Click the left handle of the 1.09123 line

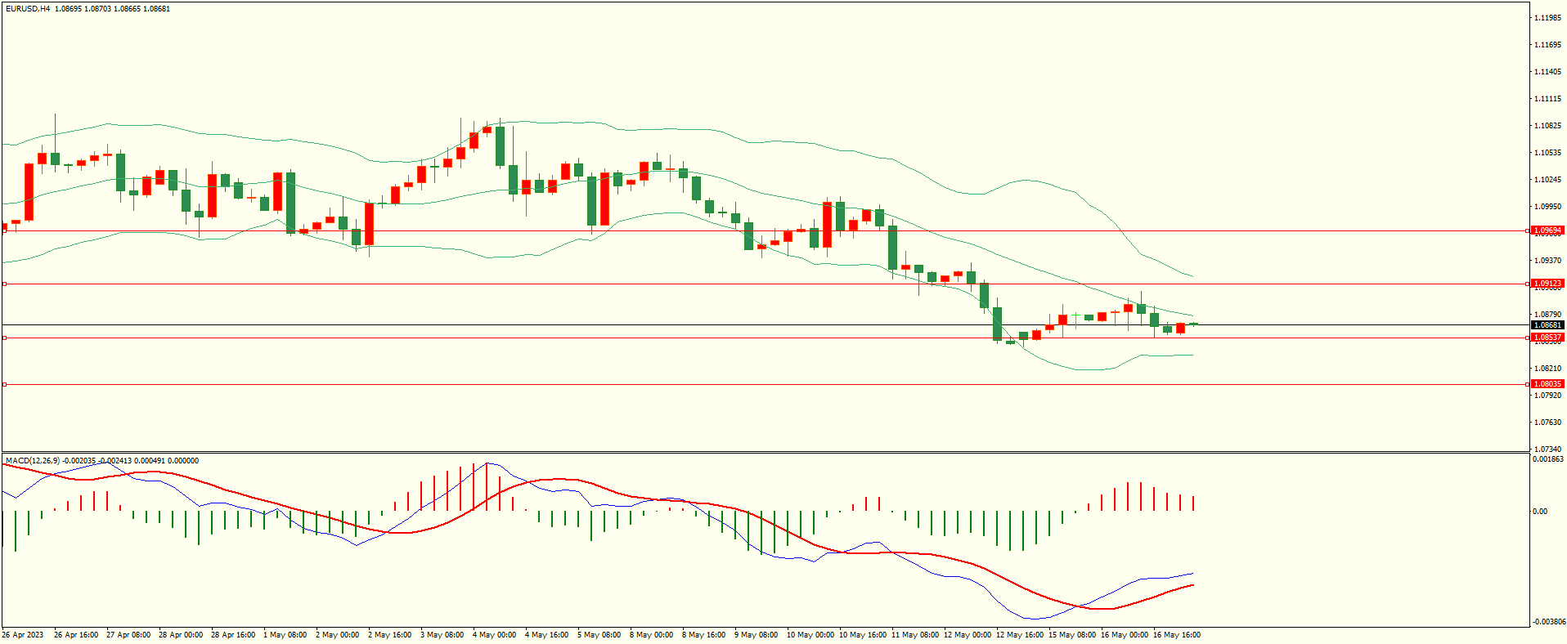click(x=4, y=284)
